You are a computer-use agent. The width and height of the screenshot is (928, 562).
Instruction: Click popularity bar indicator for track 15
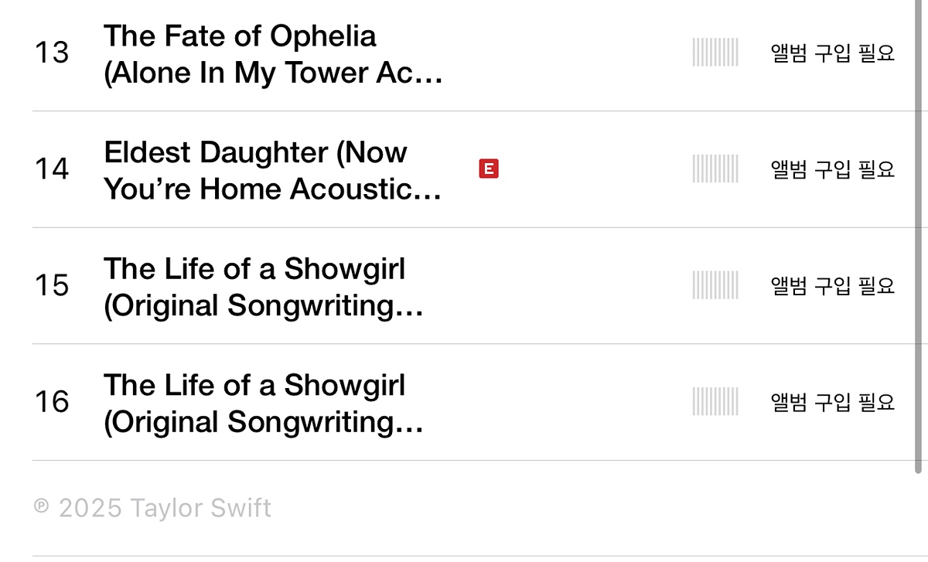715,285
